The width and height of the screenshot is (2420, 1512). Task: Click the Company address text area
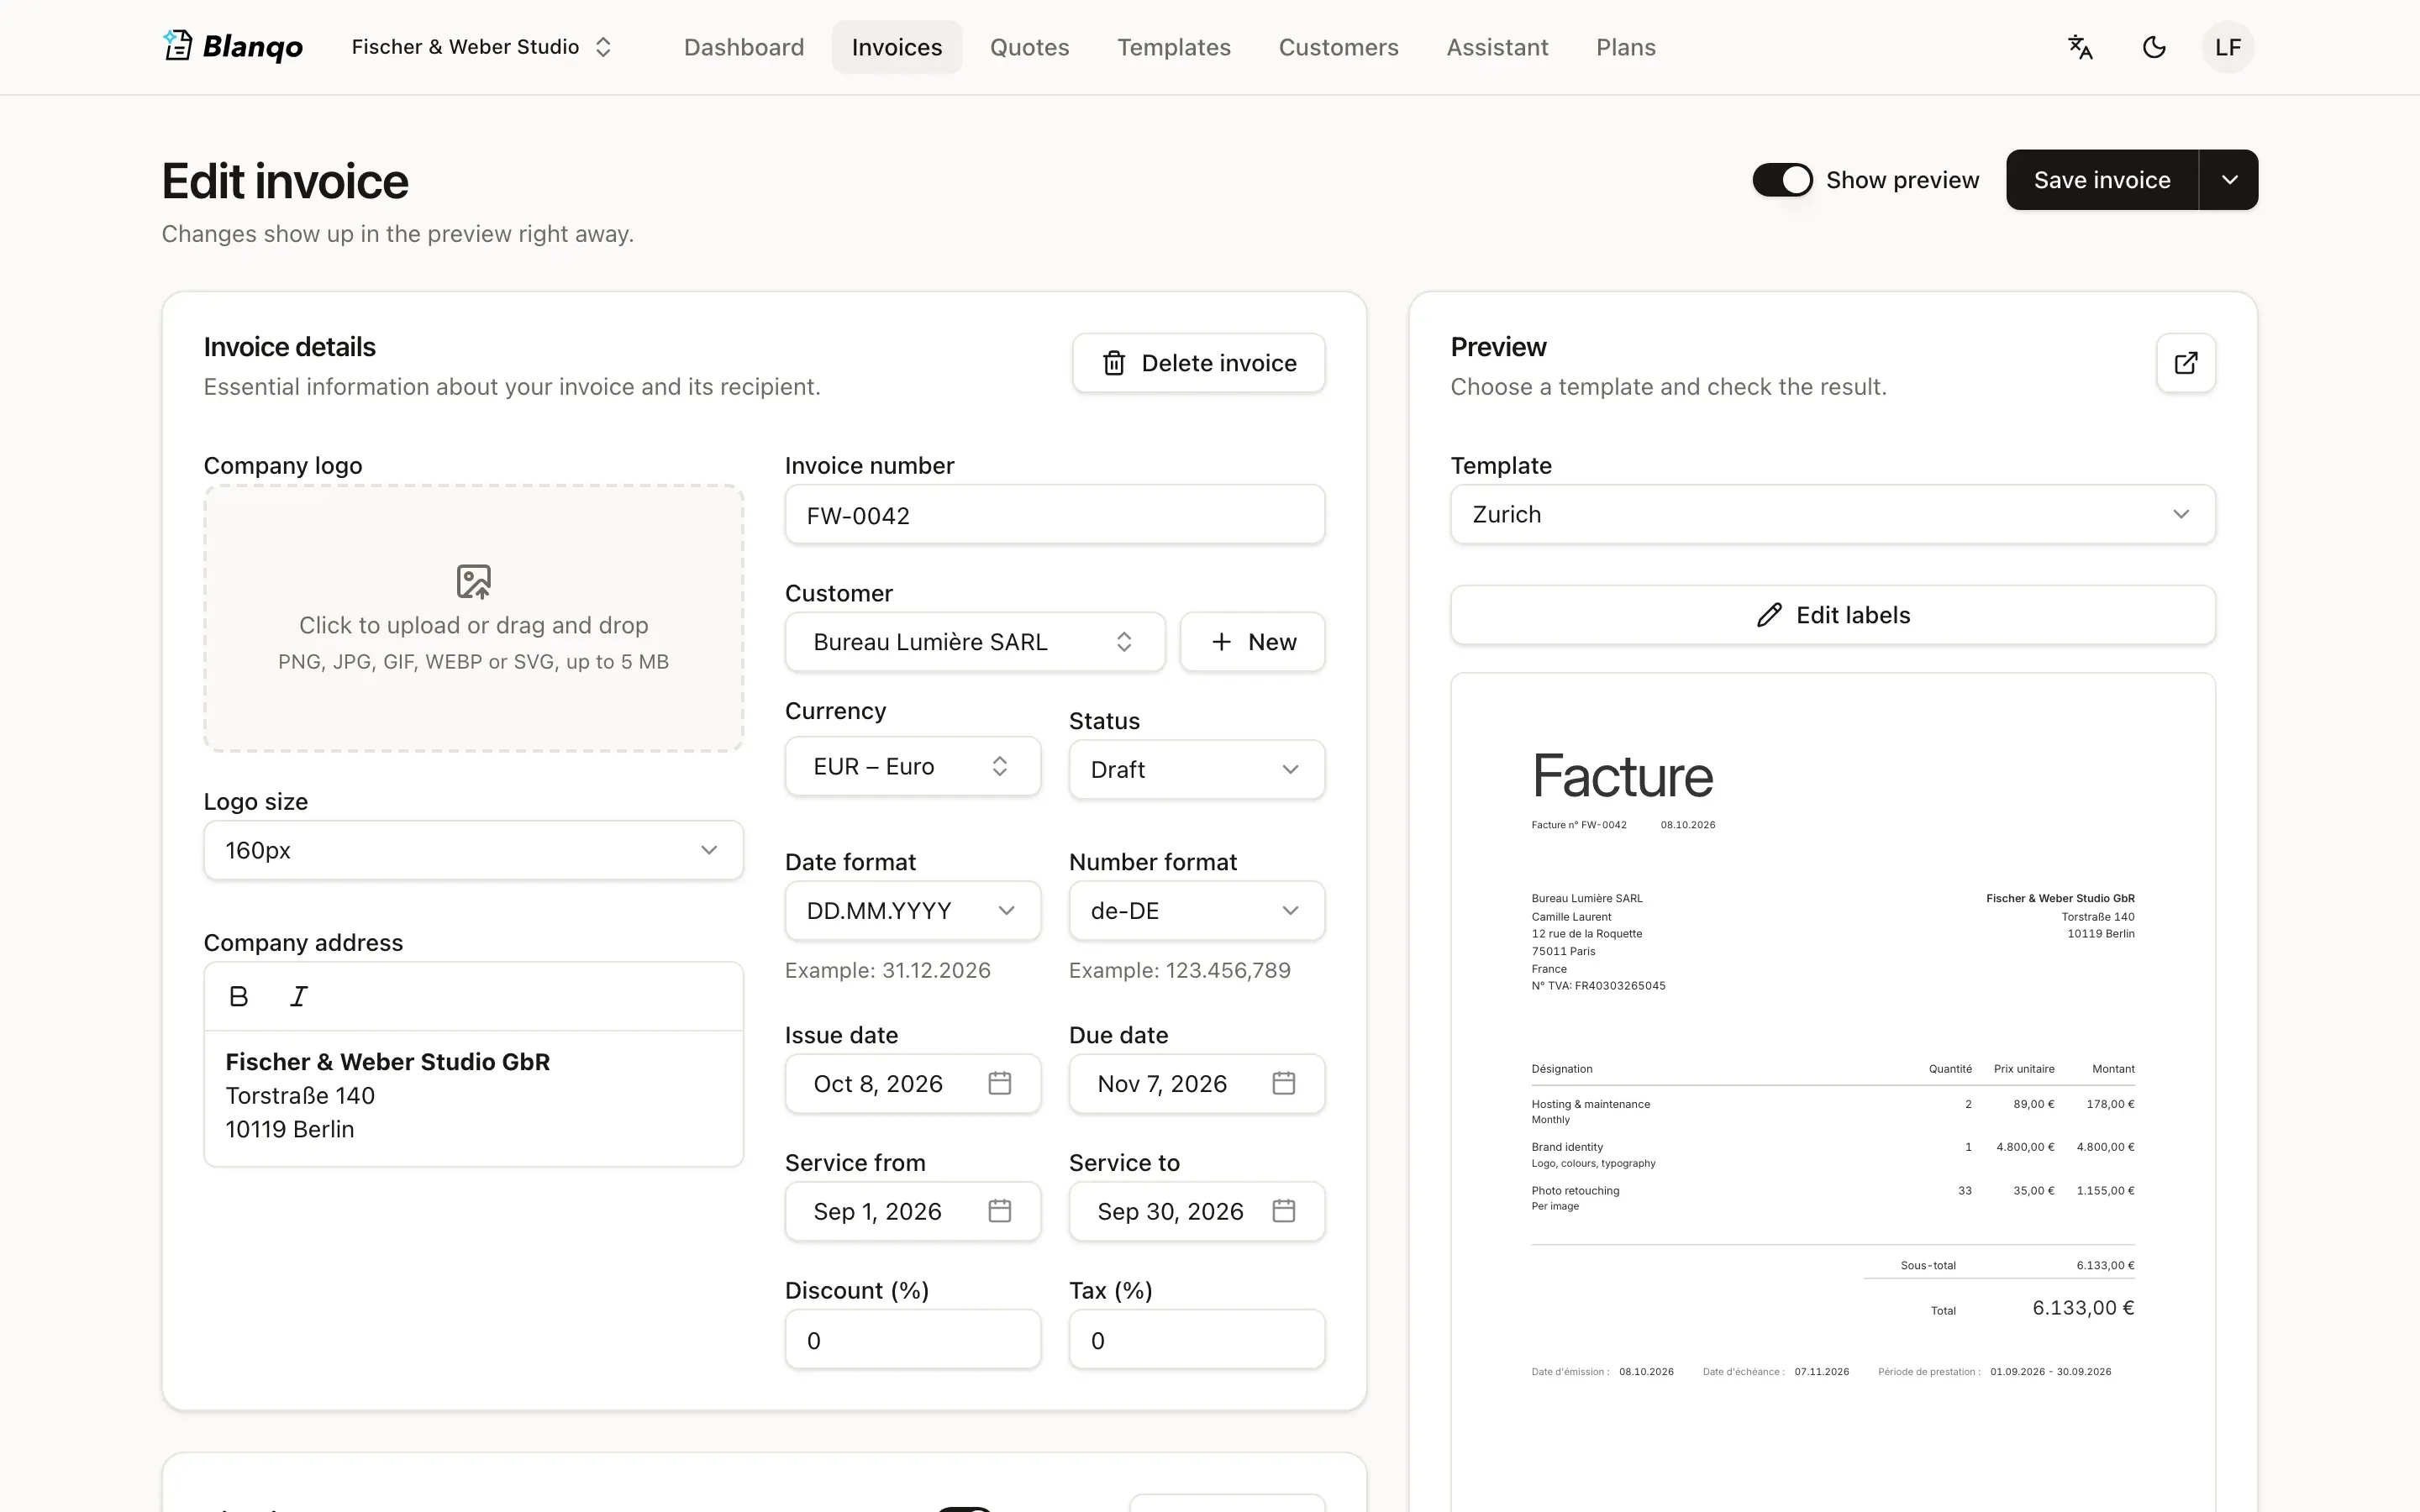474,1097
